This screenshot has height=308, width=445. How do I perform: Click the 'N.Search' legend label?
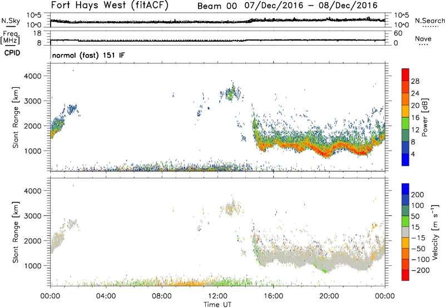click(429, 21)
